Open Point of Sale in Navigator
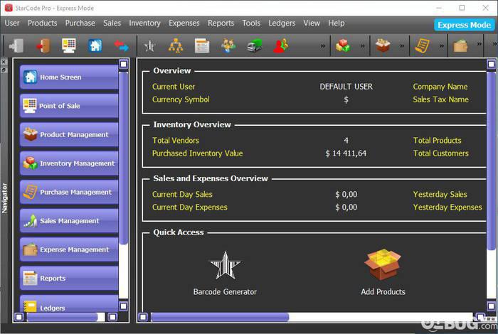Image resolution: width=498 pixels, height=334 pixels. pyautogui.click(x=69, y=106)
